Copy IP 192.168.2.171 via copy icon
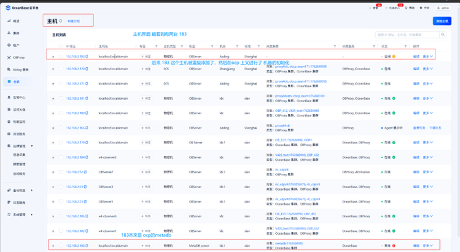460x252 pixels. point(87,83)
